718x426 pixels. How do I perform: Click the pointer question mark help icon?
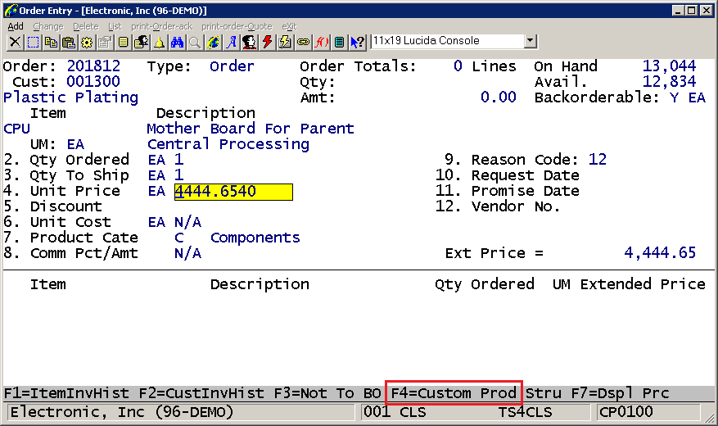click(358, 42)
